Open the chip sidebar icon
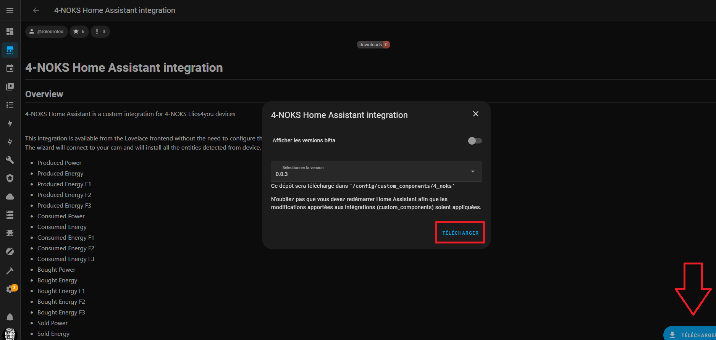 10,233
